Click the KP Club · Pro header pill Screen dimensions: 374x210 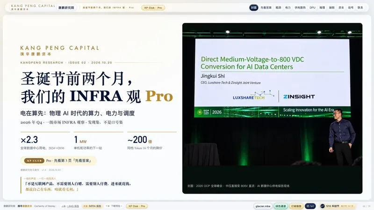pyautogui.click(x=153, y=7)
